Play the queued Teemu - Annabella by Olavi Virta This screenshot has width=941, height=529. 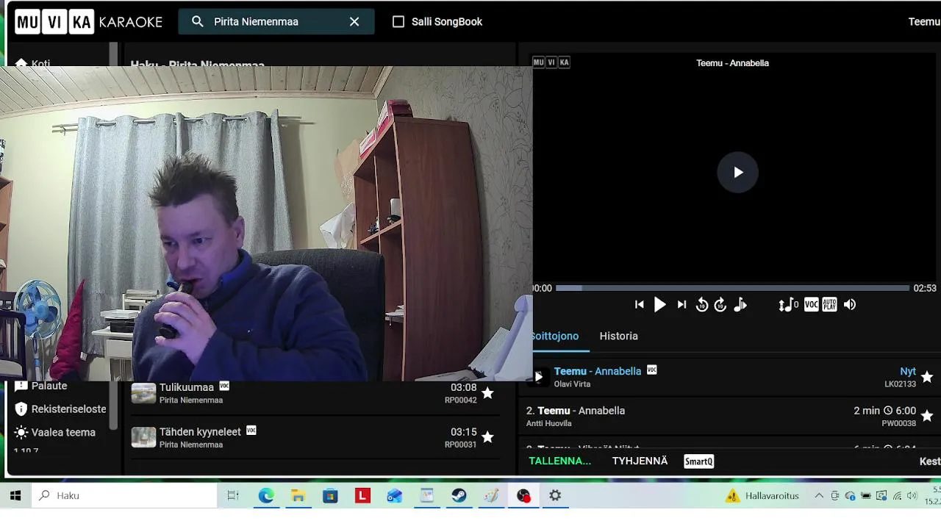pos(538,377)
